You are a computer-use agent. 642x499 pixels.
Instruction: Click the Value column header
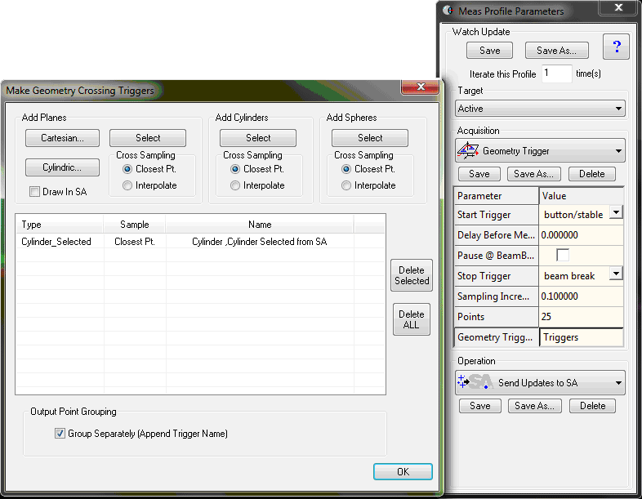[582, 196]
